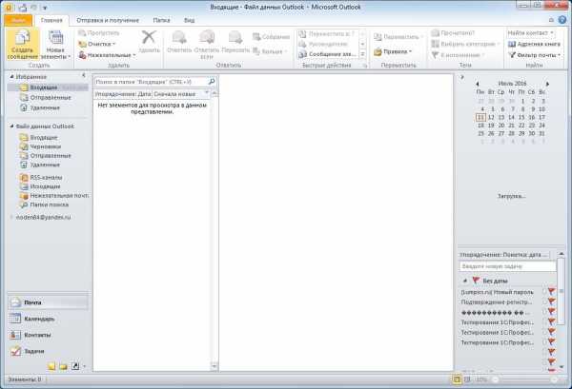This screenshot has width=572, height=389.
Task: Go to the previous month in the calendar
Action: click(478, 84)
